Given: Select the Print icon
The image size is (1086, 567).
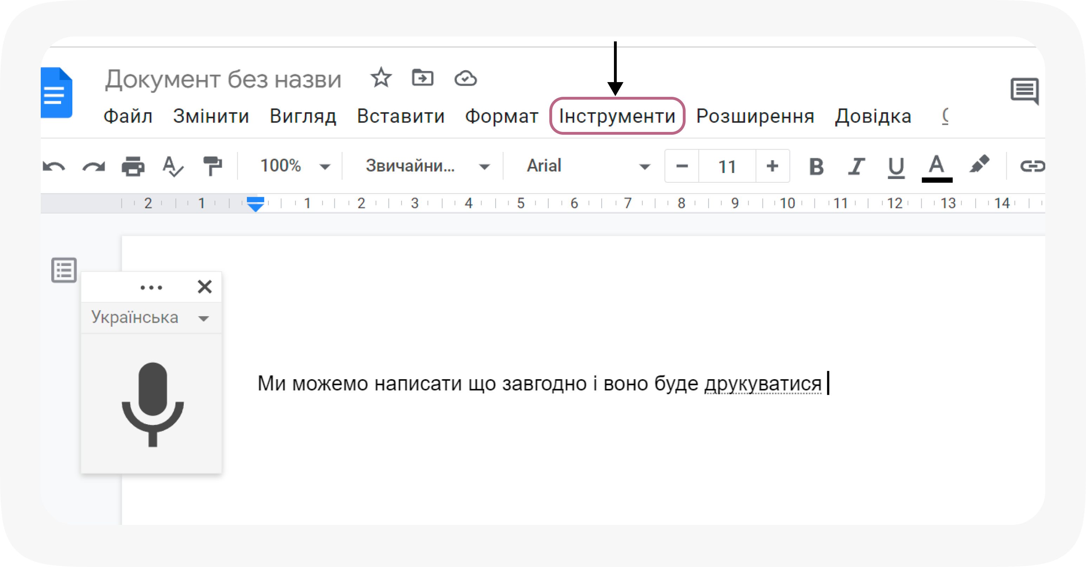Looking at the screenshot, I should tap(132, 166).
